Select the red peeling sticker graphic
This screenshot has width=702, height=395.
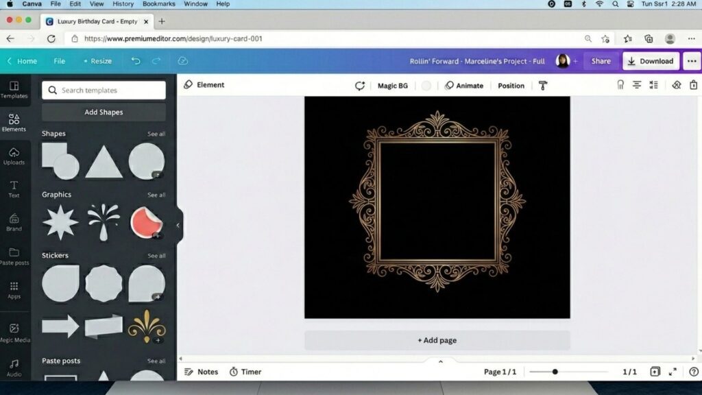pyautogui.click(x=147, y=223)
